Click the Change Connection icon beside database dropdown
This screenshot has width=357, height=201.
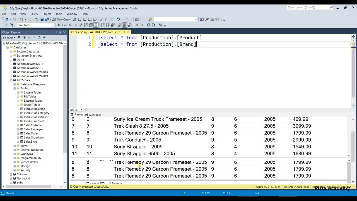[12, 25]
